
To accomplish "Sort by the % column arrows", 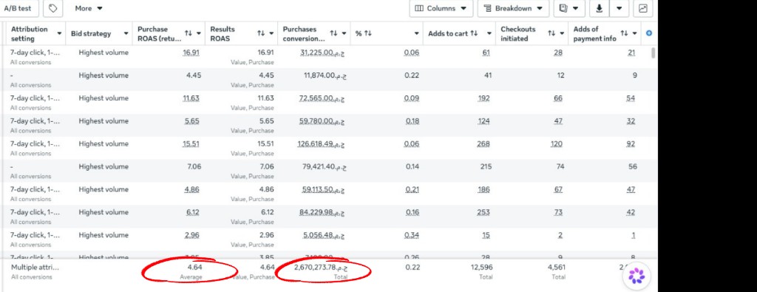I will coord(368,33).
